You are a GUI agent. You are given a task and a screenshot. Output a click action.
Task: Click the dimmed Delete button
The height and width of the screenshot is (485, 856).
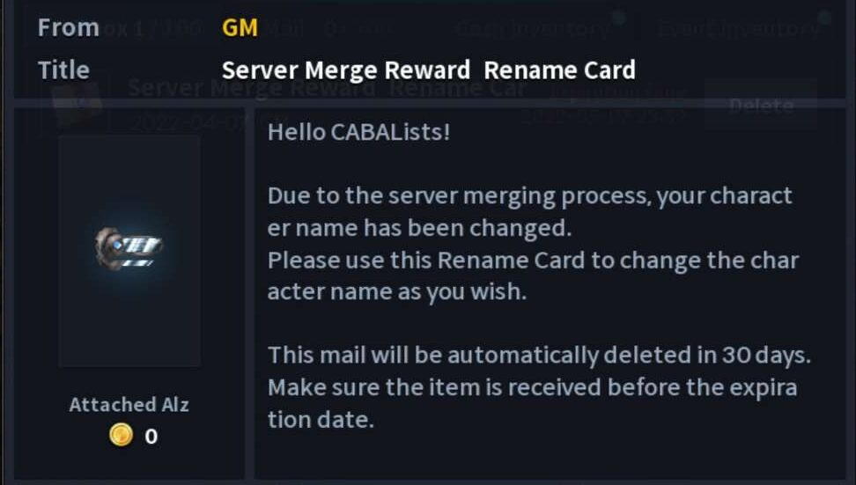coord(761,107)
